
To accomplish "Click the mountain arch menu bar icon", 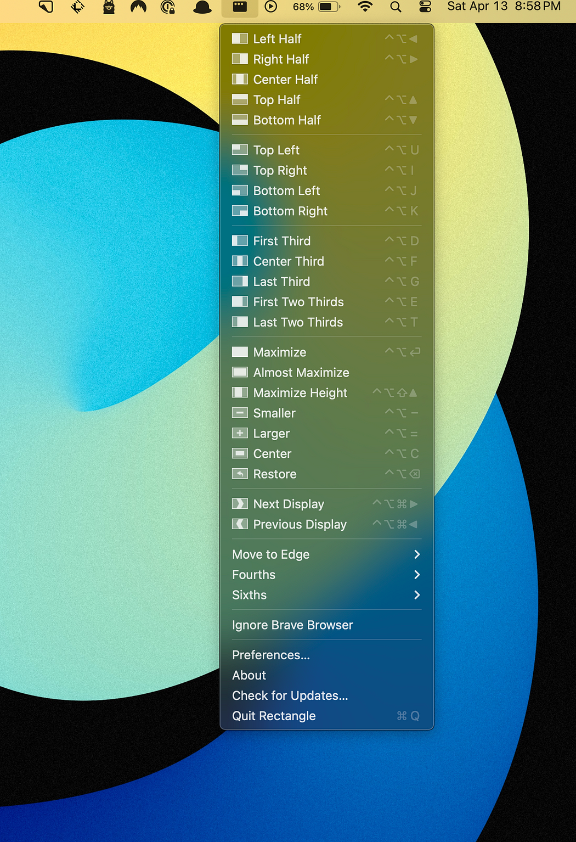I will point(139,7).
